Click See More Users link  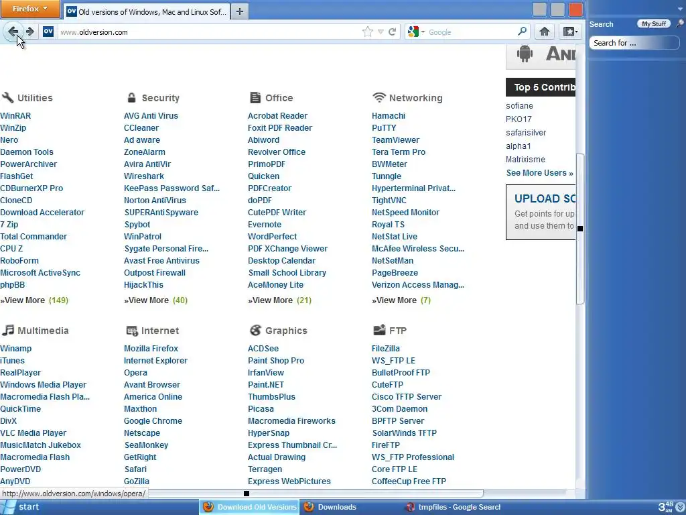[539, 173]
